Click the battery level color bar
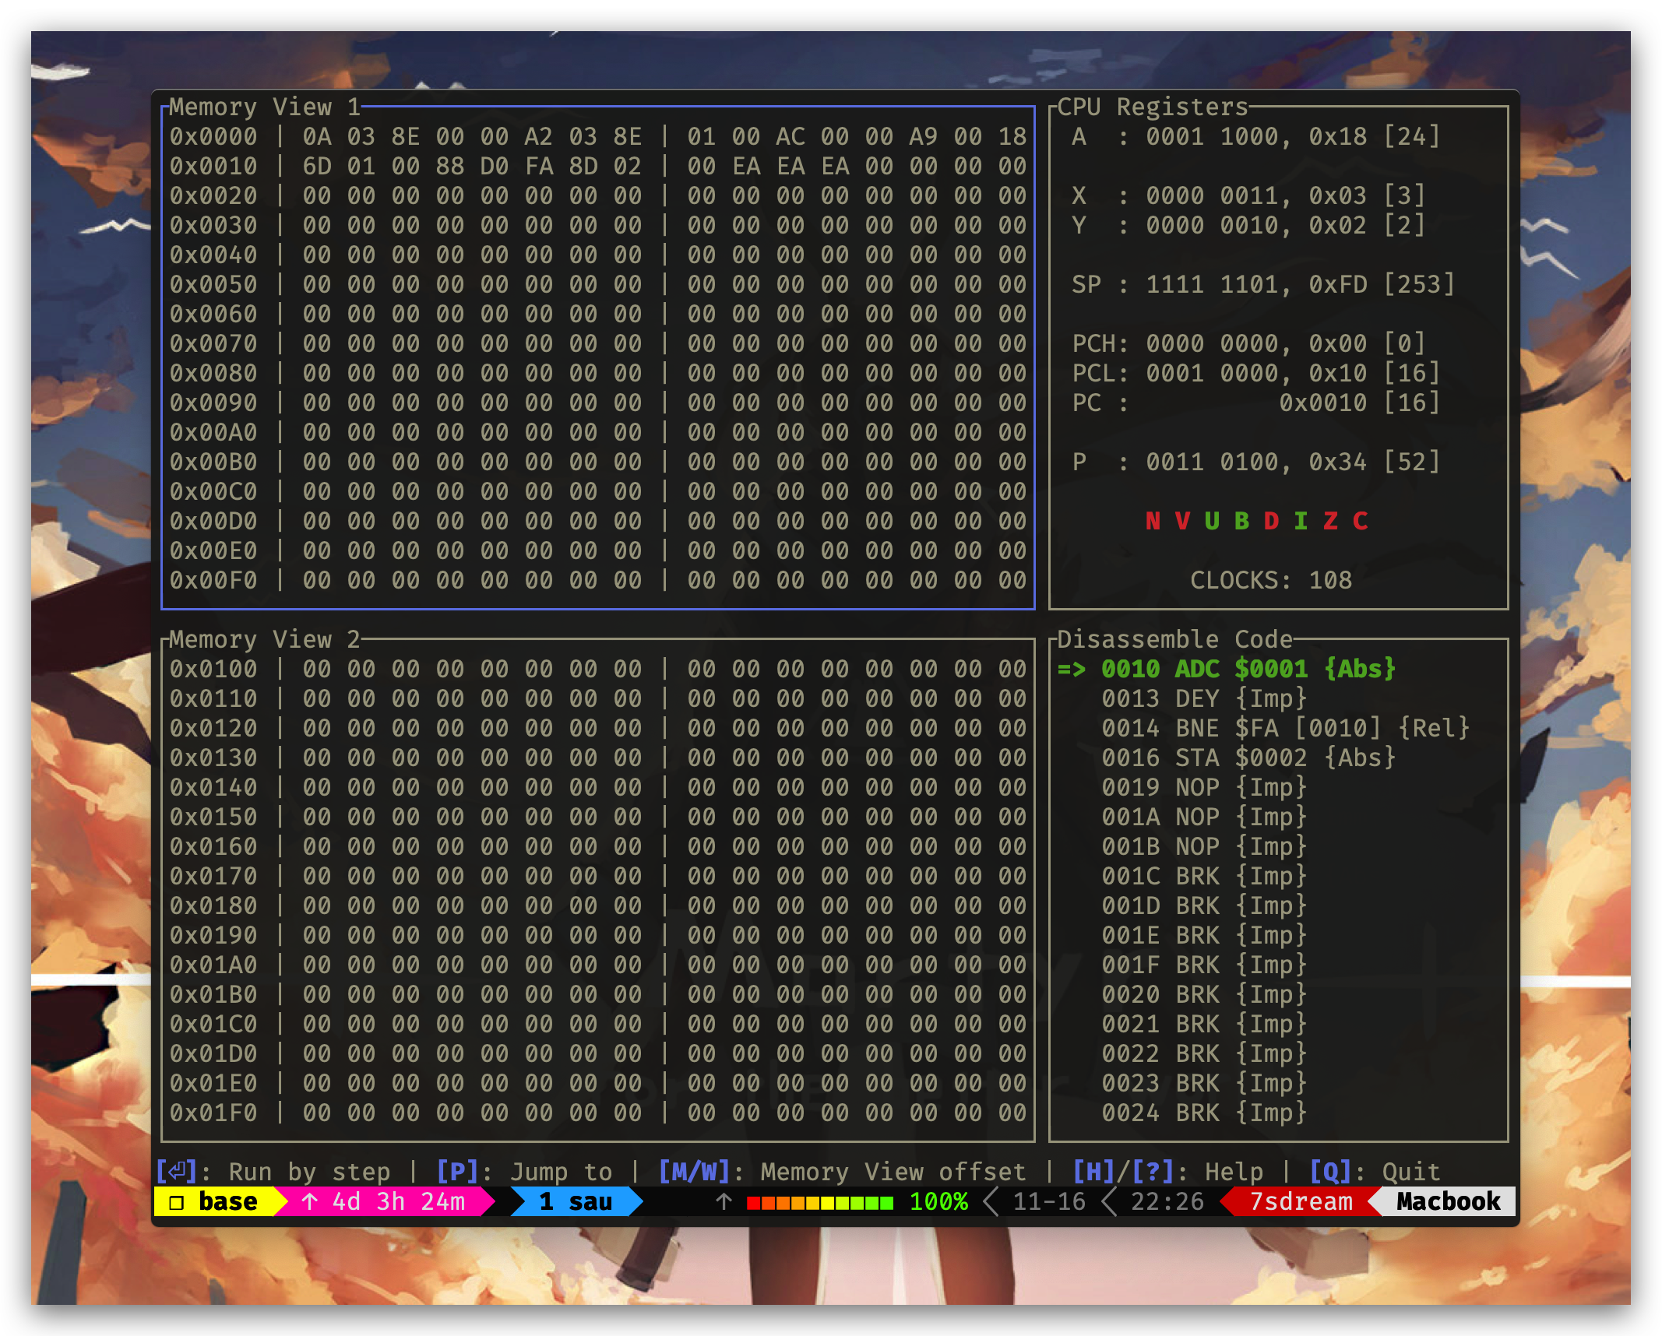1662x1336 pixels. coord(820,1203)
